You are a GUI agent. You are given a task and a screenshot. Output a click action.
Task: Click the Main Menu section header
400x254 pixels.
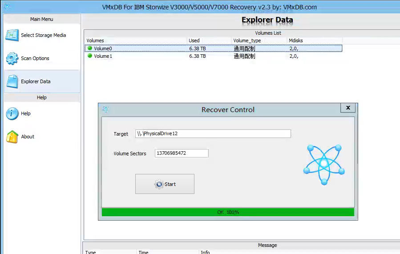[42, 19]
